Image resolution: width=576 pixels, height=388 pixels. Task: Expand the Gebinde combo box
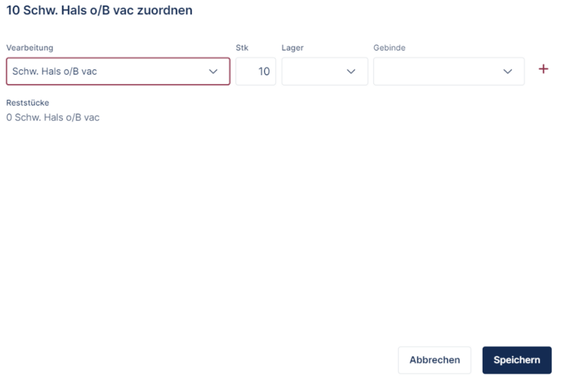coord(448,71)
